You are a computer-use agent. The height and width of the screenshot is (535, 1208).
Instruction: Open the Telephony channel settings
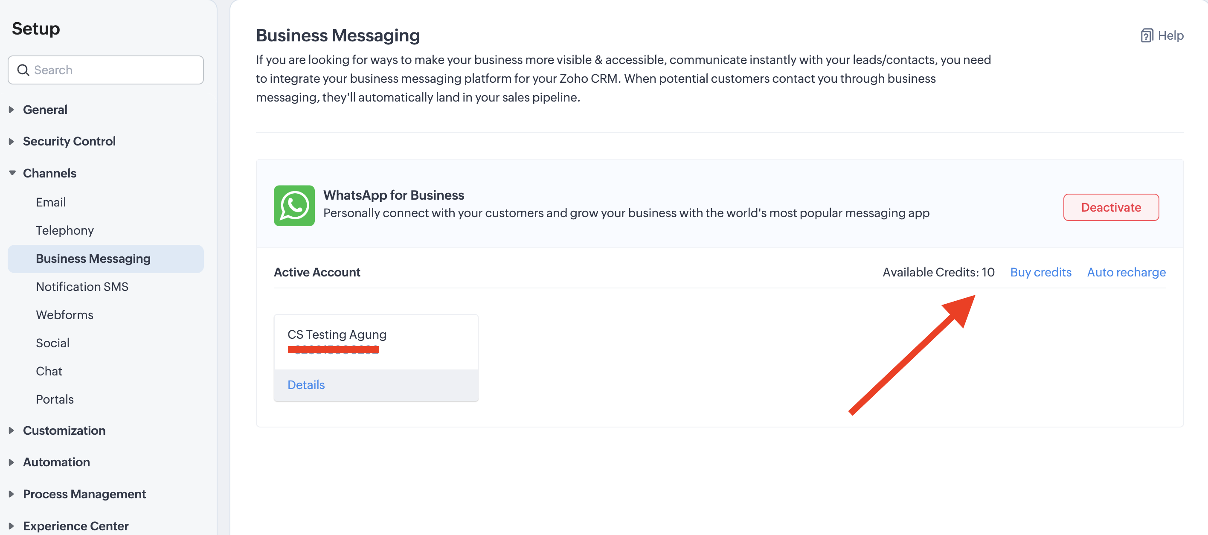[x=65, y=230]
